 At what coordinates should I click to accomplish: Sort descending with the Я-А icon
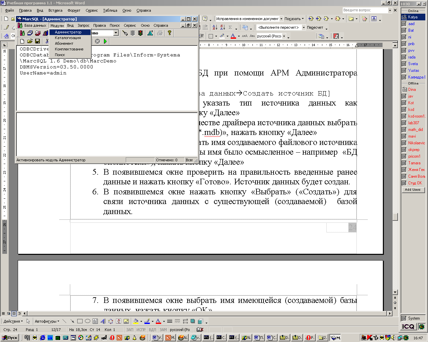point(222,27)
